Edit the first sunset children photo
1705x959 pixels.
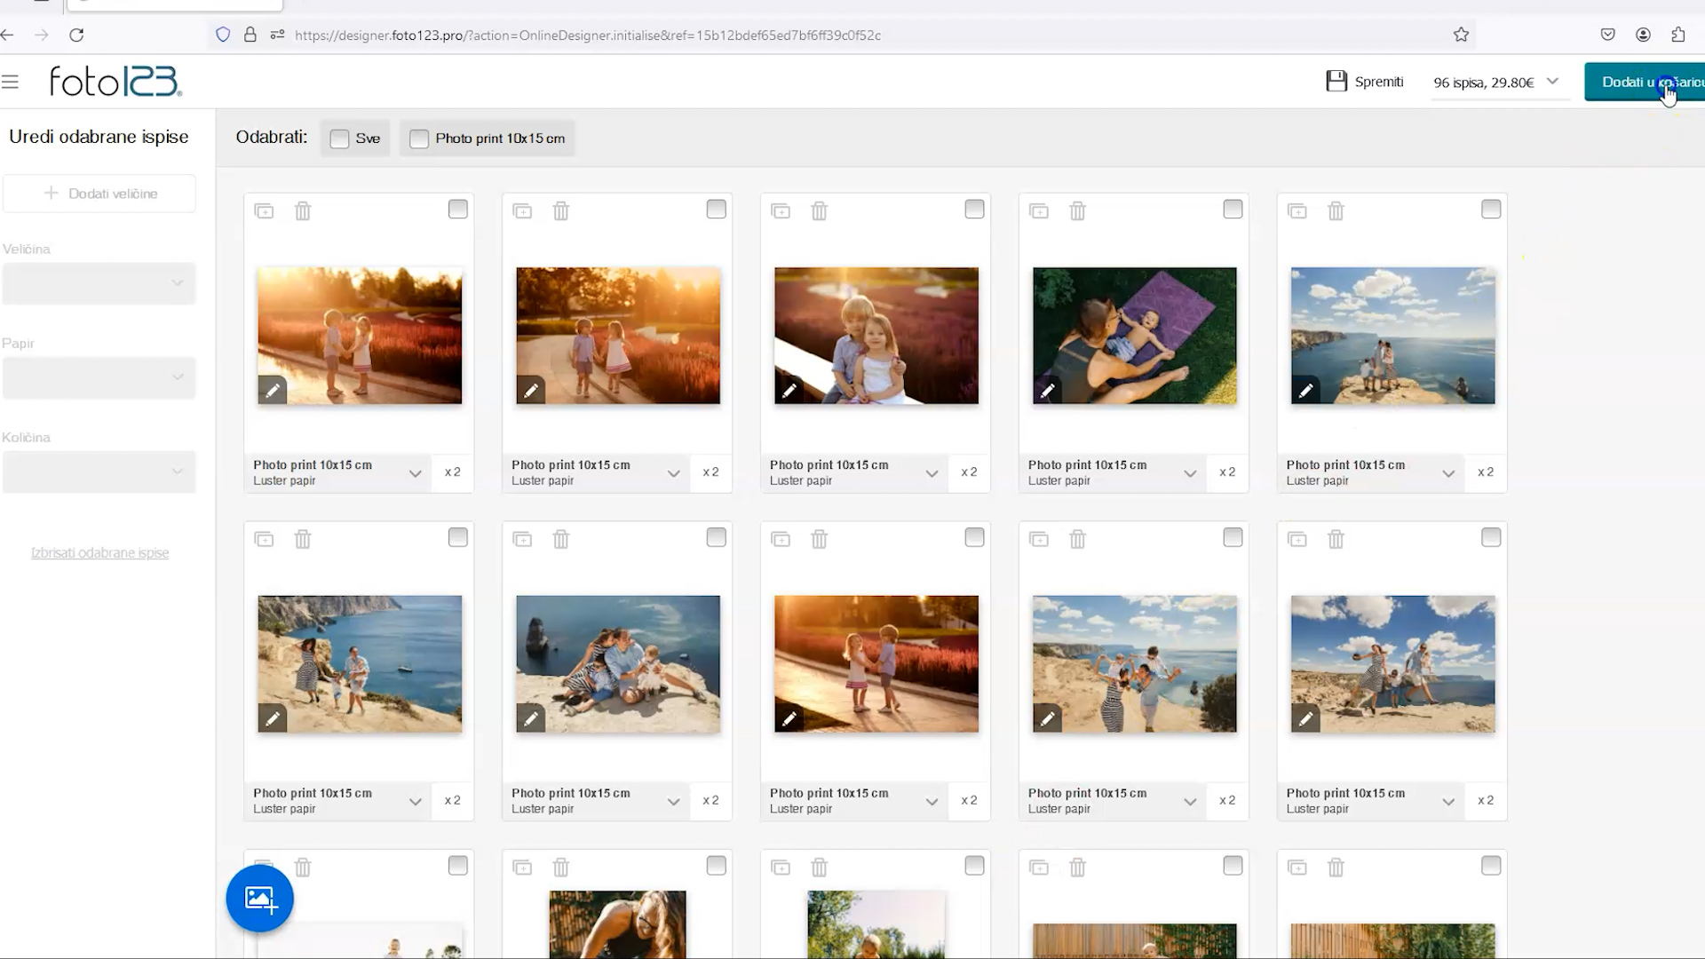pyautogui.click(x=273, y=390)
